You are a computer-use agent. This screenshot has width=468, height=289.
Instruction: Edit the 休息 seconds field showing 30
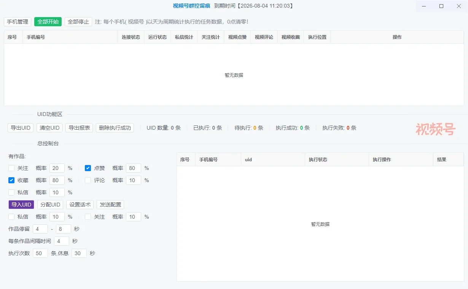coord(79,253)
